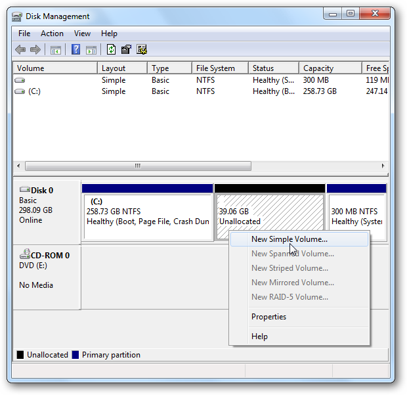Open the blue Help question mark icon
Image resolution: width=407 pixels, height=395 pixels.
[x=75, y=49]
